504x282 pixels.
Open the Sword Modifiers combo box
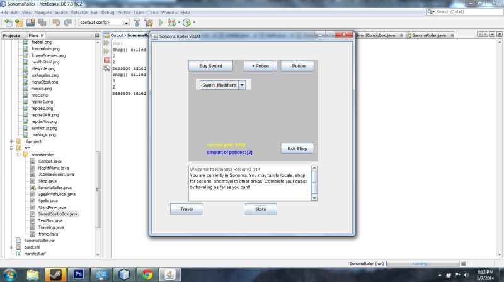point(242,85)
